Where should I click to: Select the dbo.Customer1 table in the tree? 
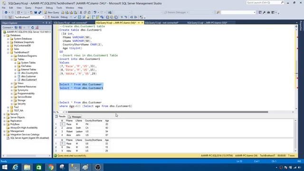pyautogui.click(x=29, y=80)
